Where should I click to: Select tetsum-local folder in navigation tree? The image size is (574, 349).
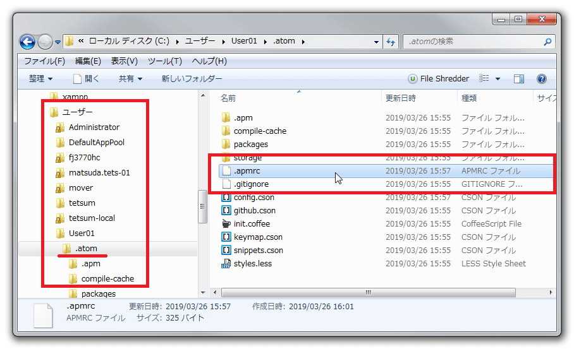point(92,218)
